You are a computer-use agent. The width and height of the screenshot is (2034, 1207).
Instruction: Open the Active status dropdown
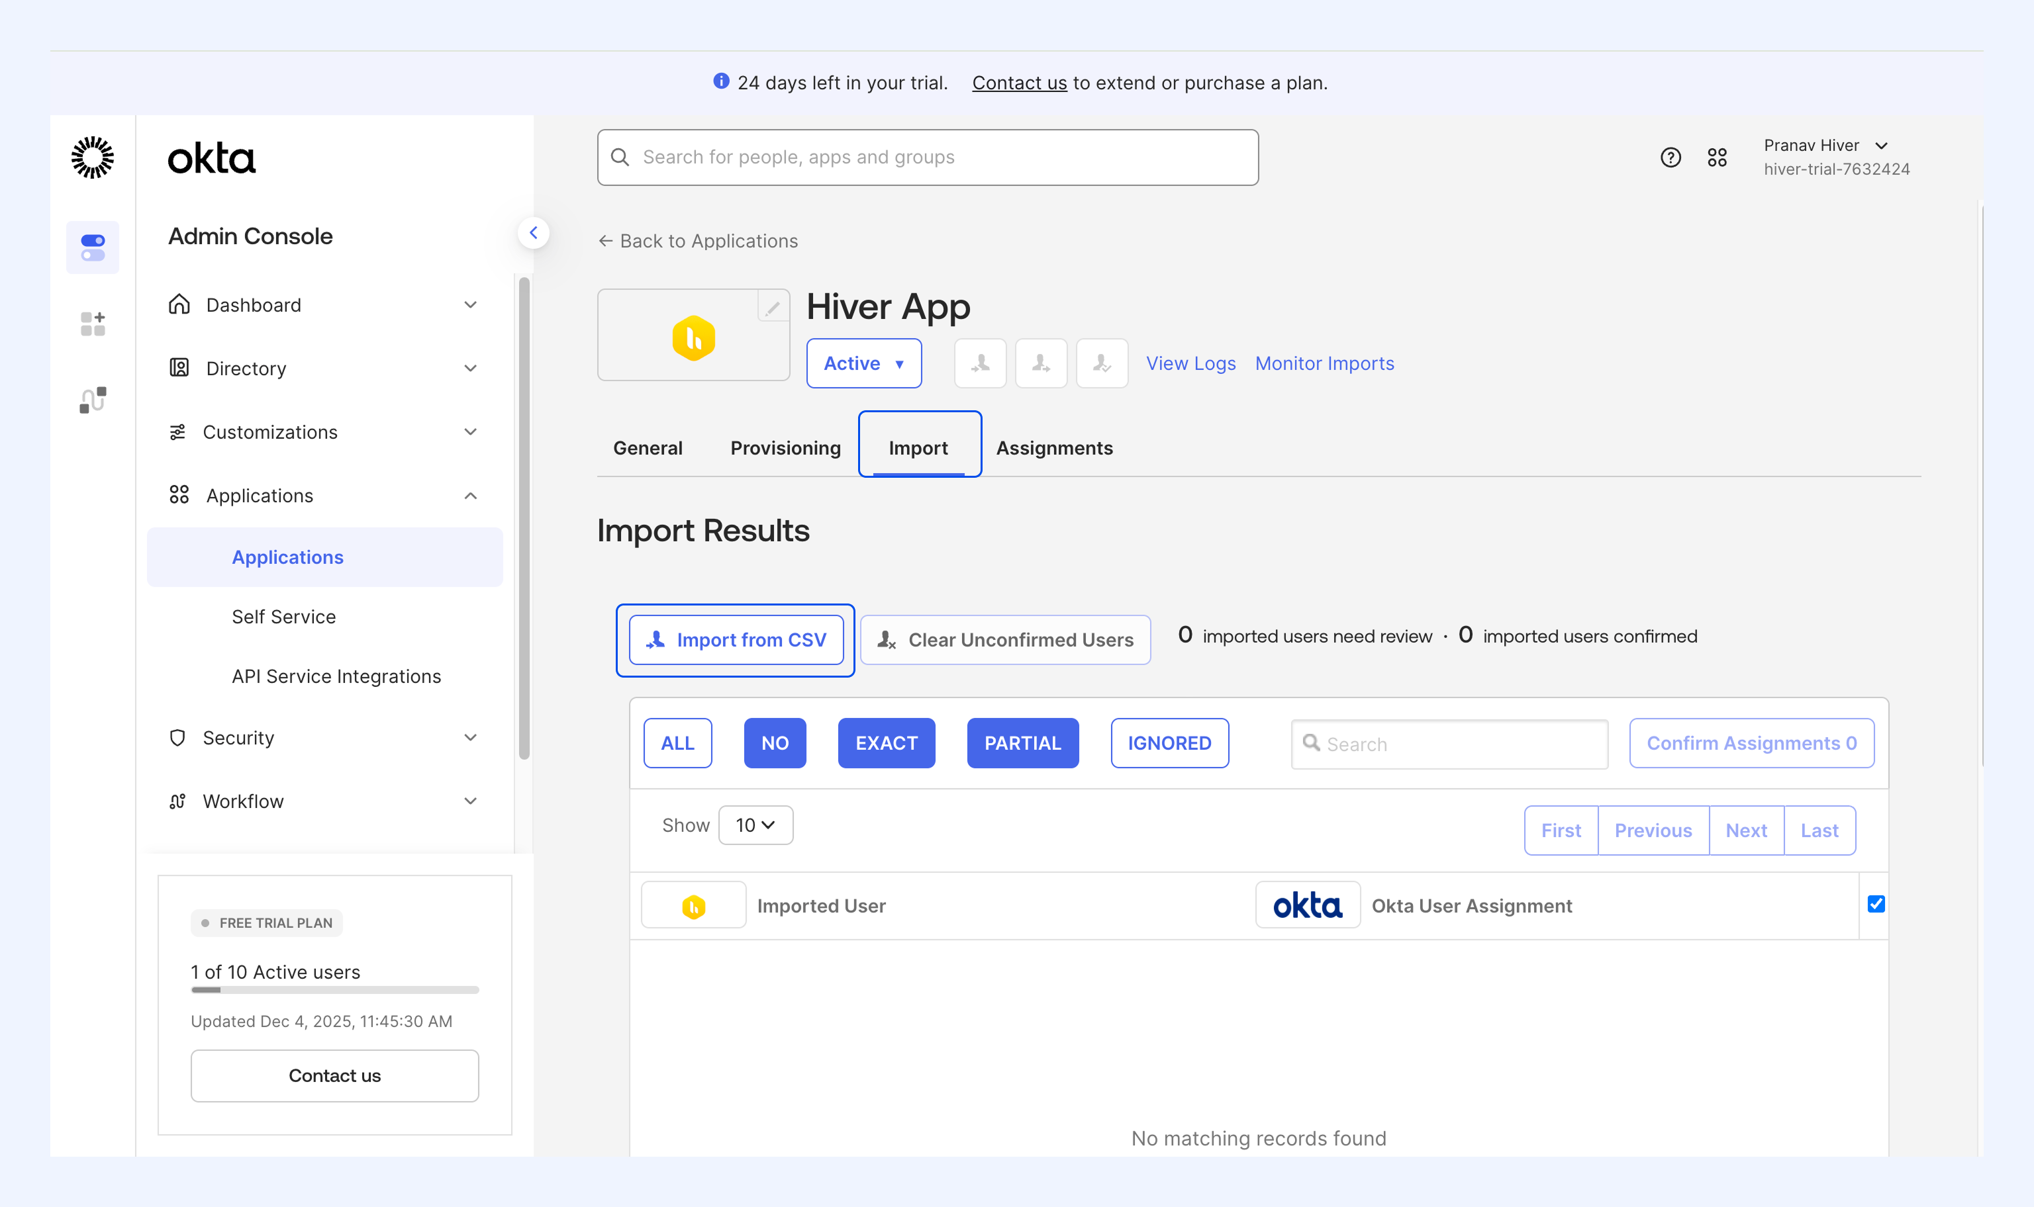coord(863,363)
